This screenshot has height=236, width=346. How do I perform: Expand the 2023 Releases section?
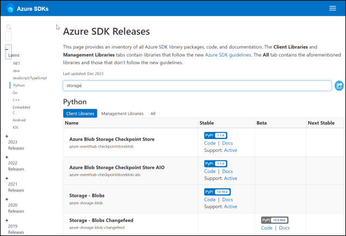tap(7, 136)
